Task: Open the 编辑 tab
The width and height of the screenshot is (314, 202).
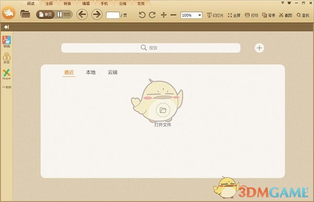Action: [86, 4]
